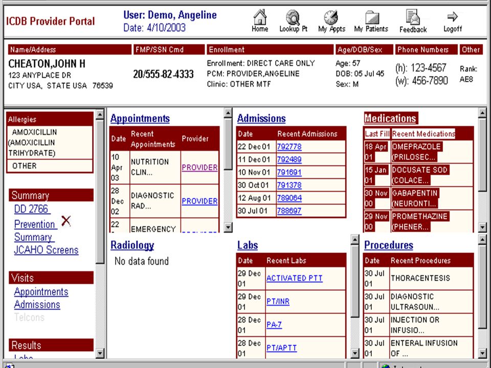Click the Logoff arrow icon

click(453, 16)
